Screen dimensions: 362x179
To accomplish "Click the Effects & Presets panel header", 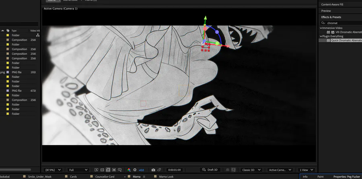I will 331,17.
